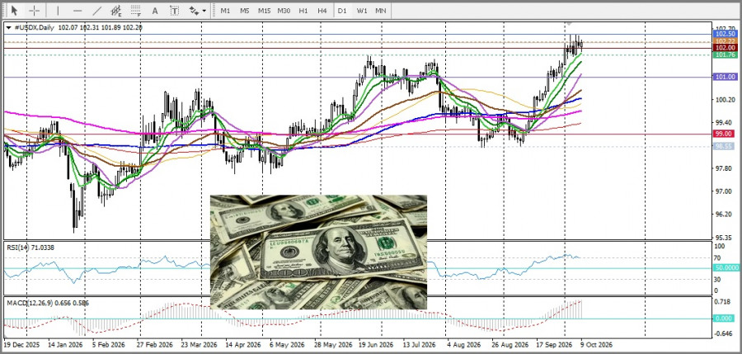This screenshot has height=354, width=742.
Task: Switch to M1 timeframe
Action: [225, 10]
